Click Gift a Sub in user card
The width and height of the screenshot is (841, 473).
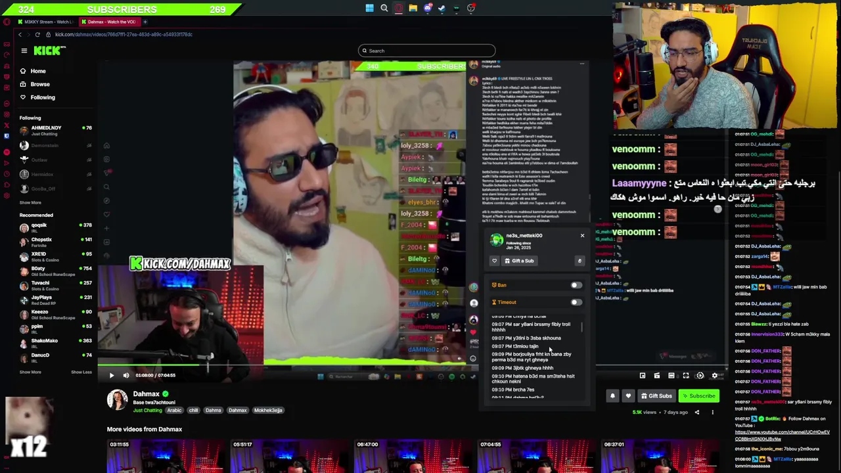click(519, 261)
